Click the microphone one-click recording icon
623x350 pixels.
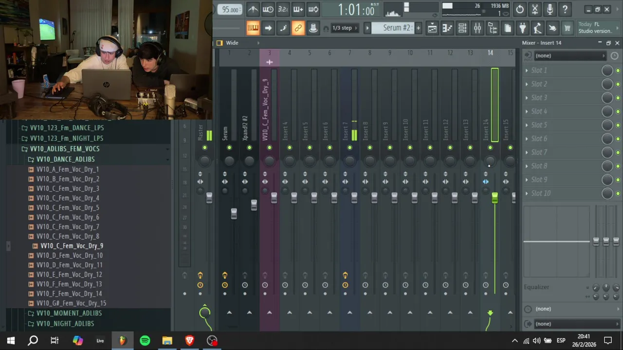tap(550, 9)
